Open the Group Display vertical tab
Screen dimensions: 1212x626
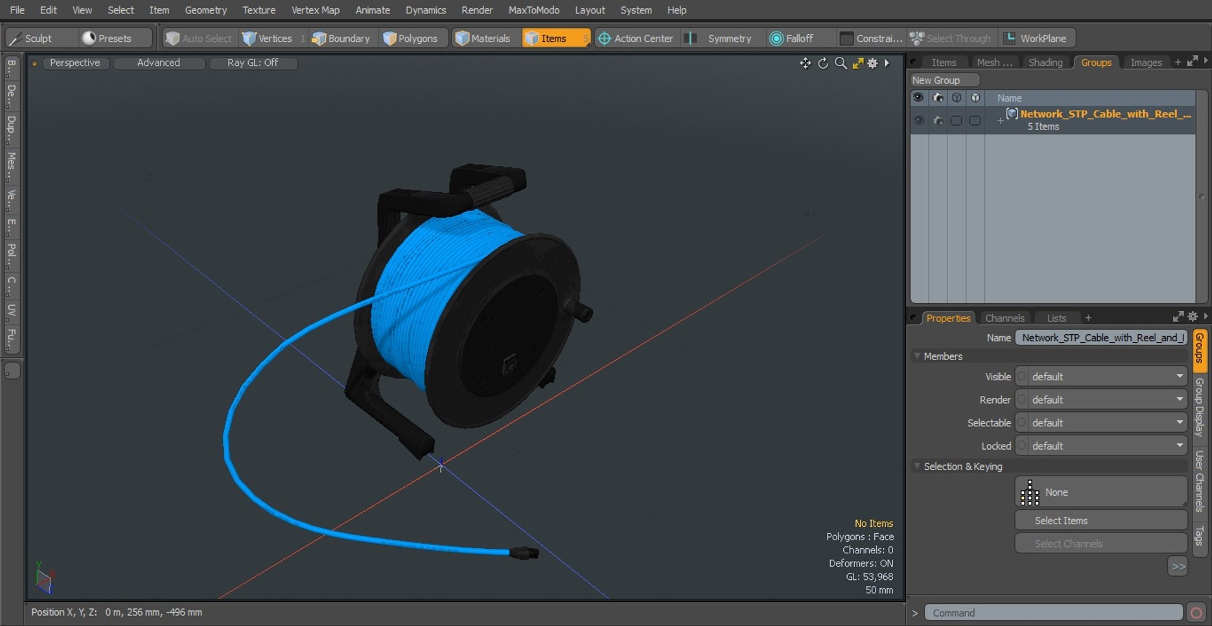coord(1199,407)
